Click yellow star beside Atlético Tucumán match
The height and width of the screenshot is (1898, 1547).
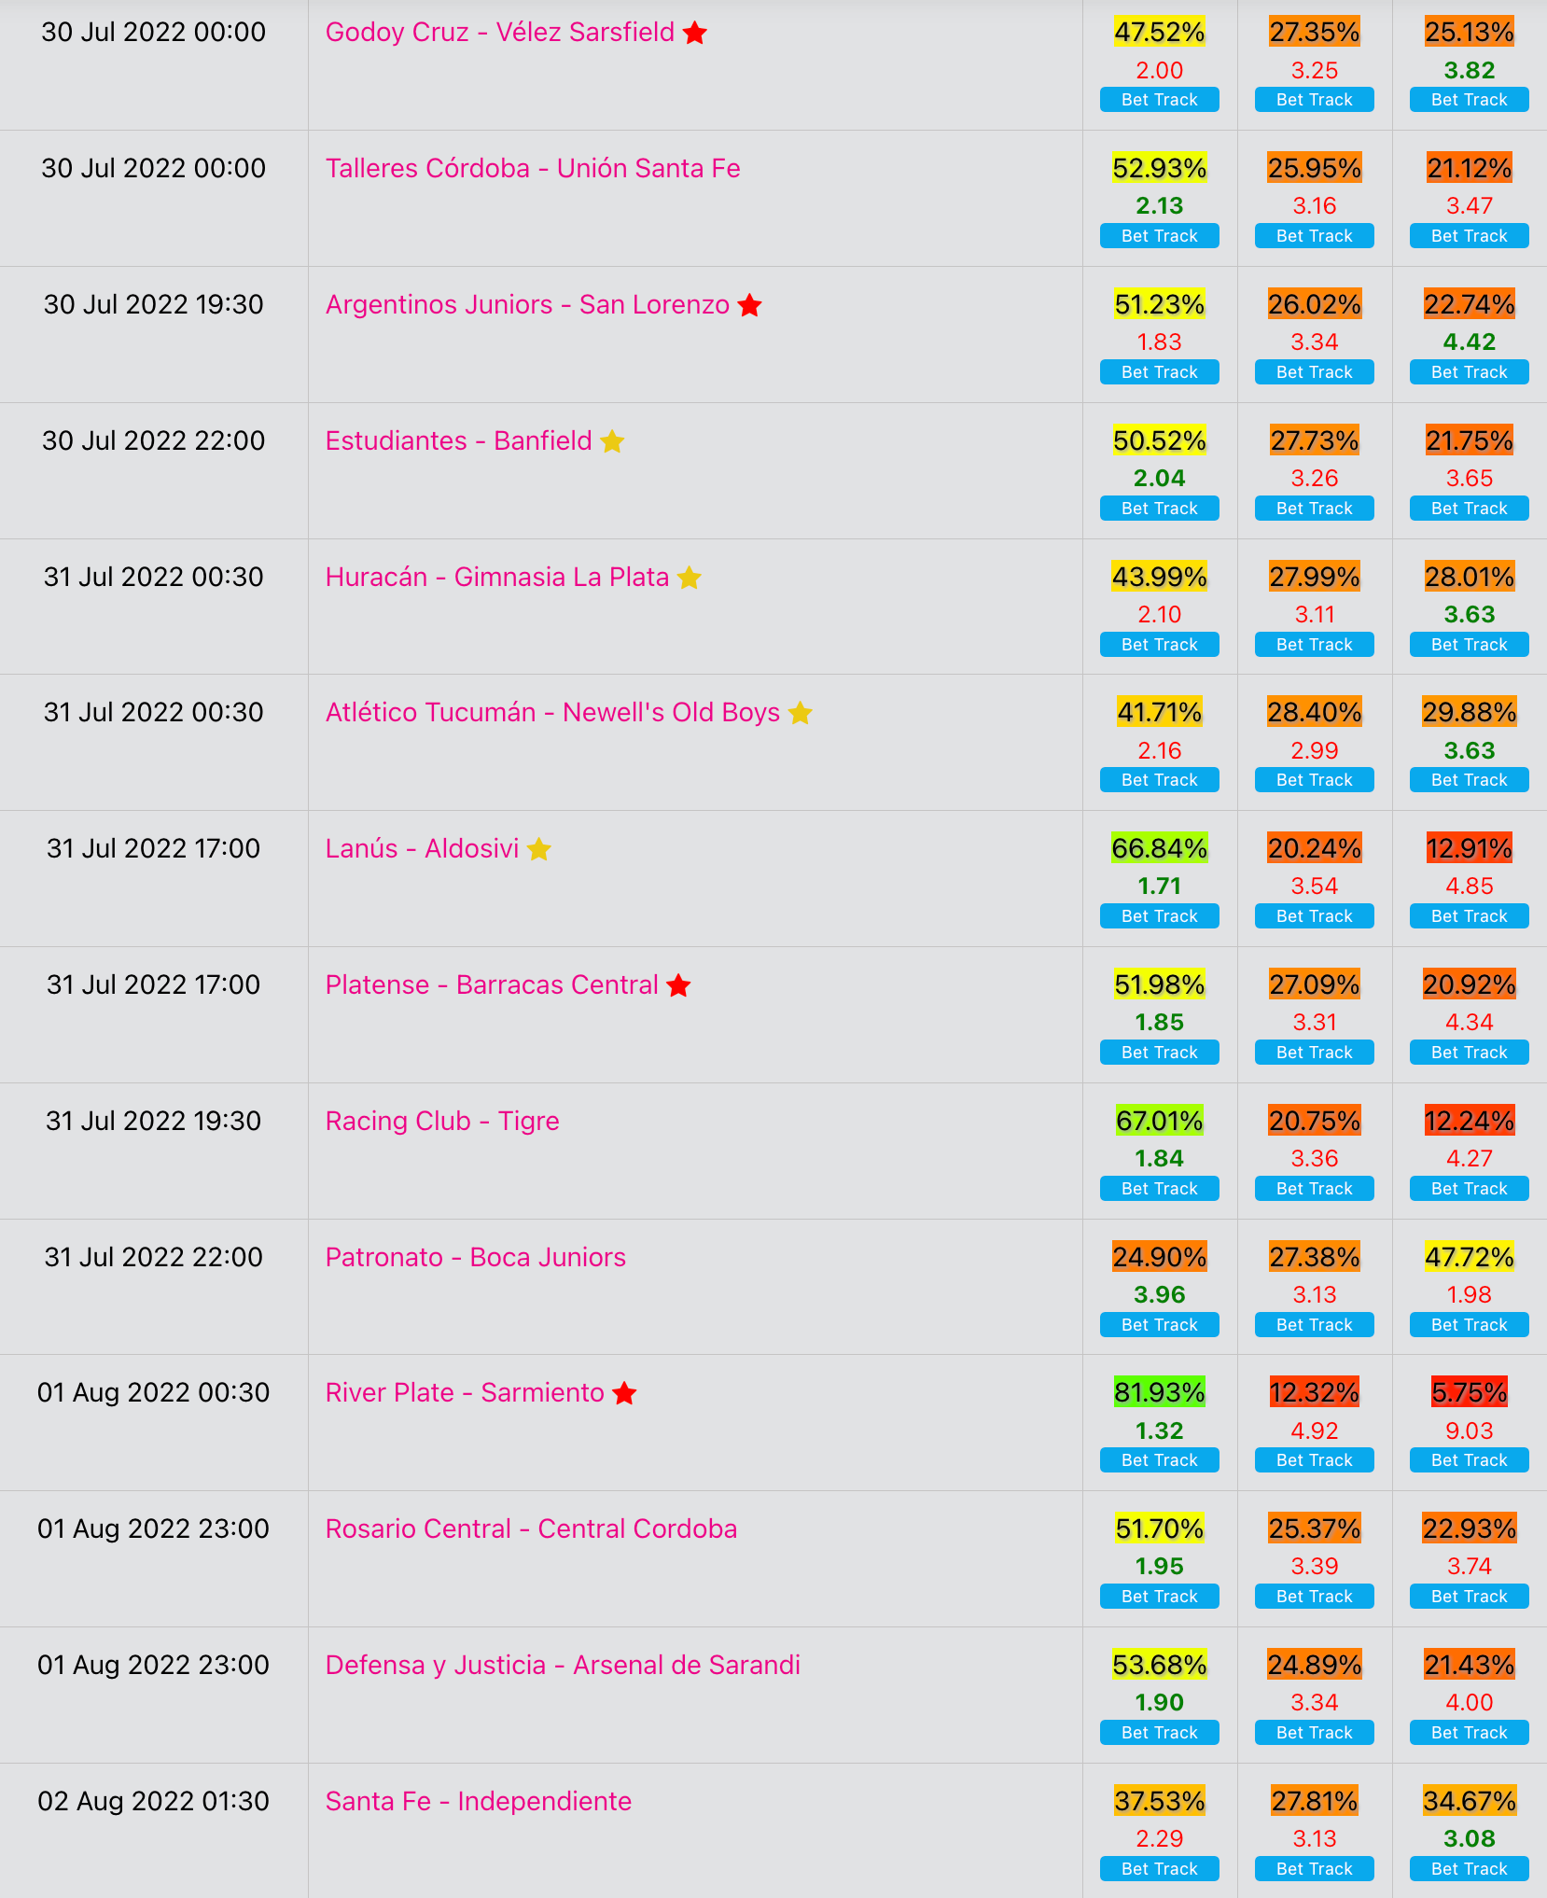[801, 713]
